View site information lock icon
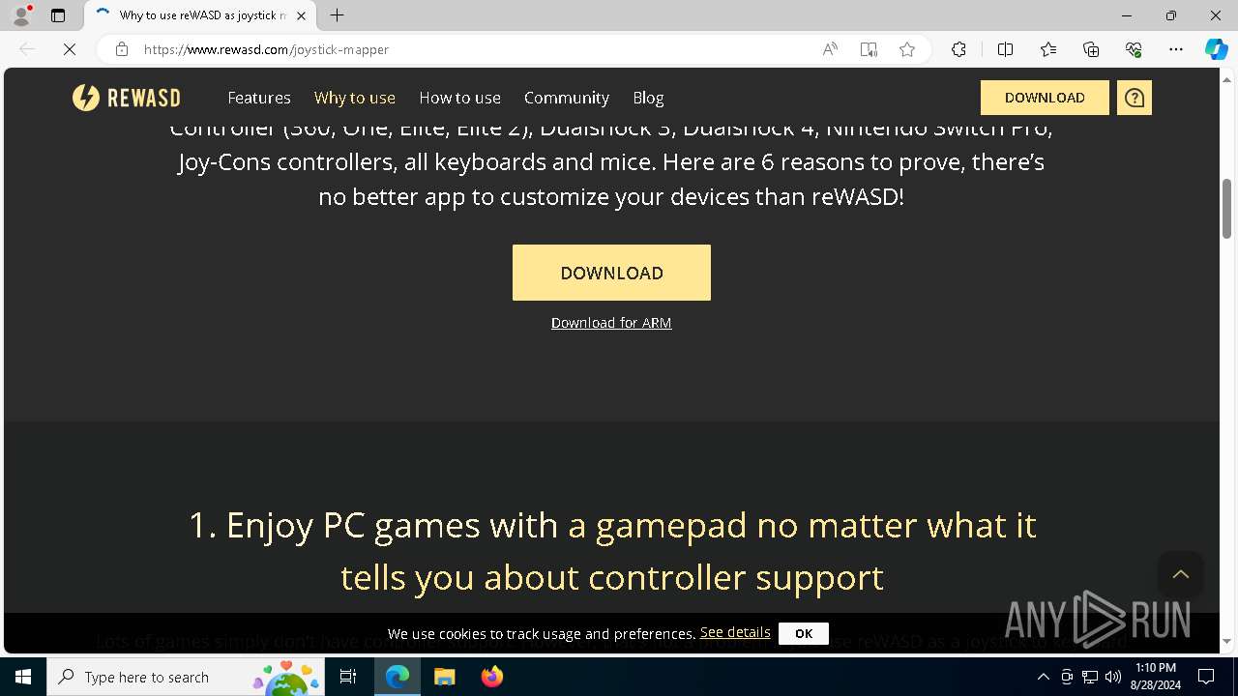The image size is (1238, 696). (x=122, y=49)
